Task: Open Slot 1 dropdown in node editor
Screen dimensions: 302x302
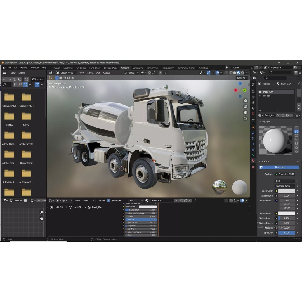Action: 136,200
